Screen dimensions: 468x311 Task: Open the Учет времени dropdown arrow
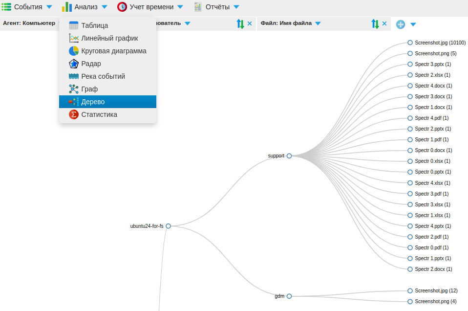pyautogui.click(x=180, y=7)
